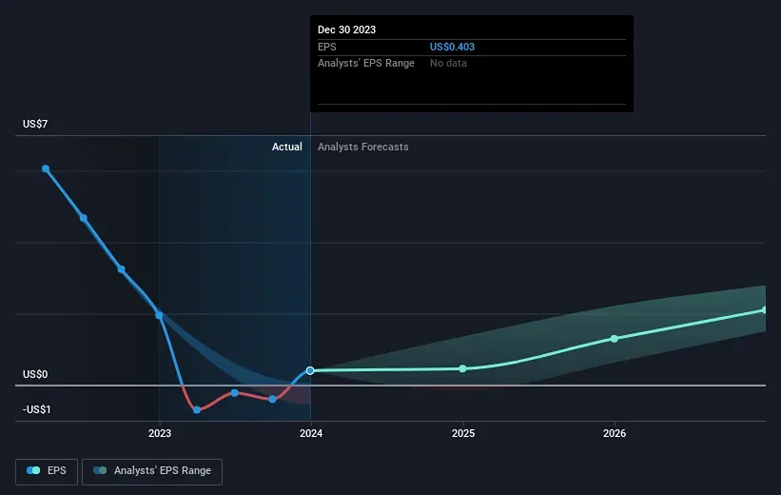The height and width of the screenshot is (495, 781).
Task: Click the 2026 x-axis label
Action: (615, 434)
